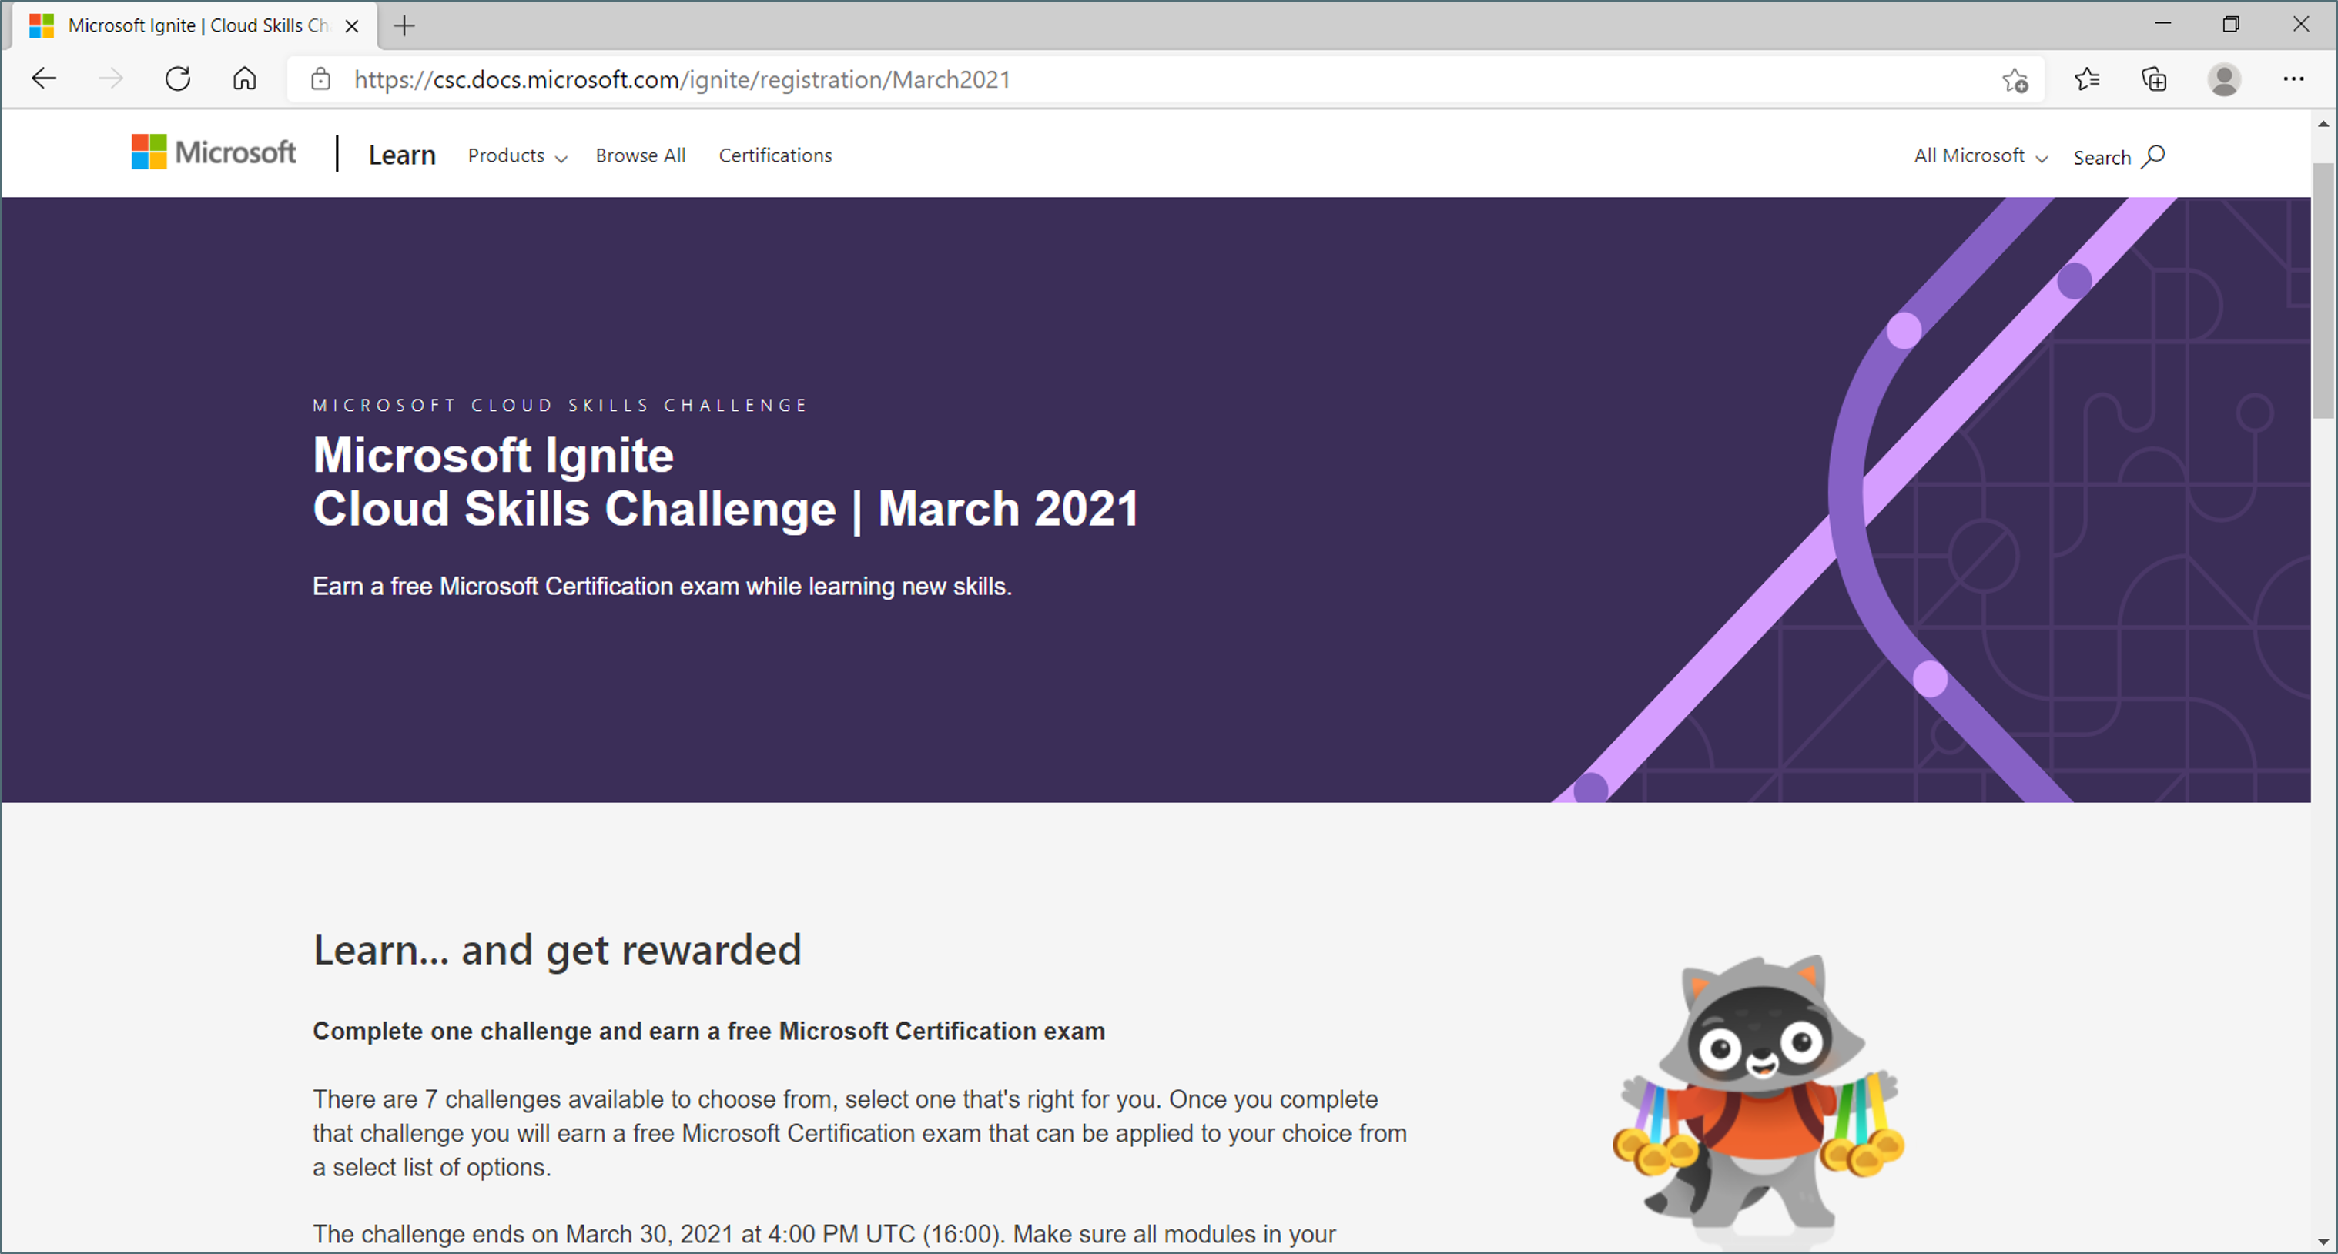Reload the page with the refresh icon
2338x1254 pixels.
178,79
